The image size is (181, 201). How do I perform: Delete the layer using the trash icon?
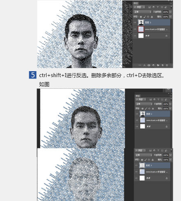(167, 65)
